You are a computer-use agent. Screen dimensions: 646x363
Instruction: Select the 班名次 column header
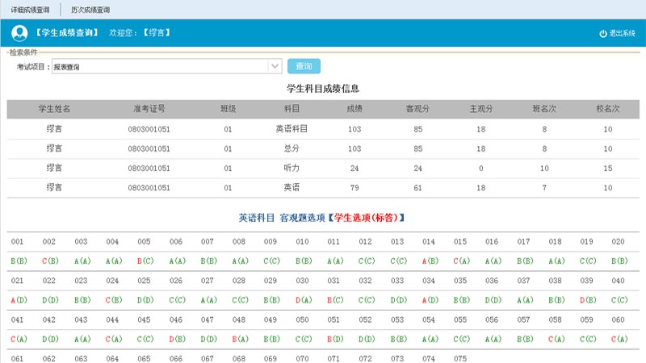(544, 108)
